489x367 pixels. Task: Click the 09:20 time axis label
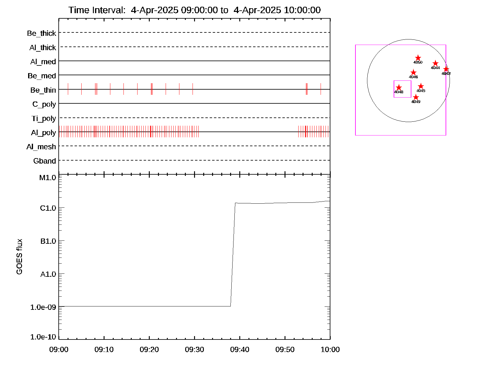(x=149, y=350)
